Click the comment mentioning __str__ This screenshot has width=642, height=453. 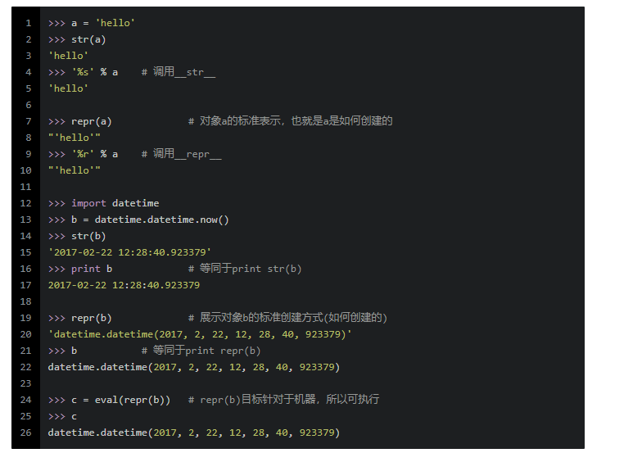click(178, 72)
